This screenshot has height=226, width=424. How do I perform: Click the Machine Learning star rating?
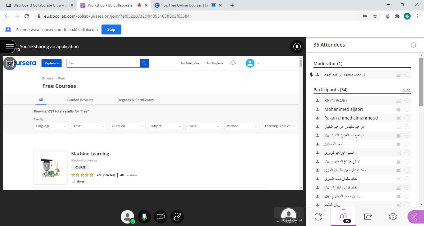click(x=83, y=175)
